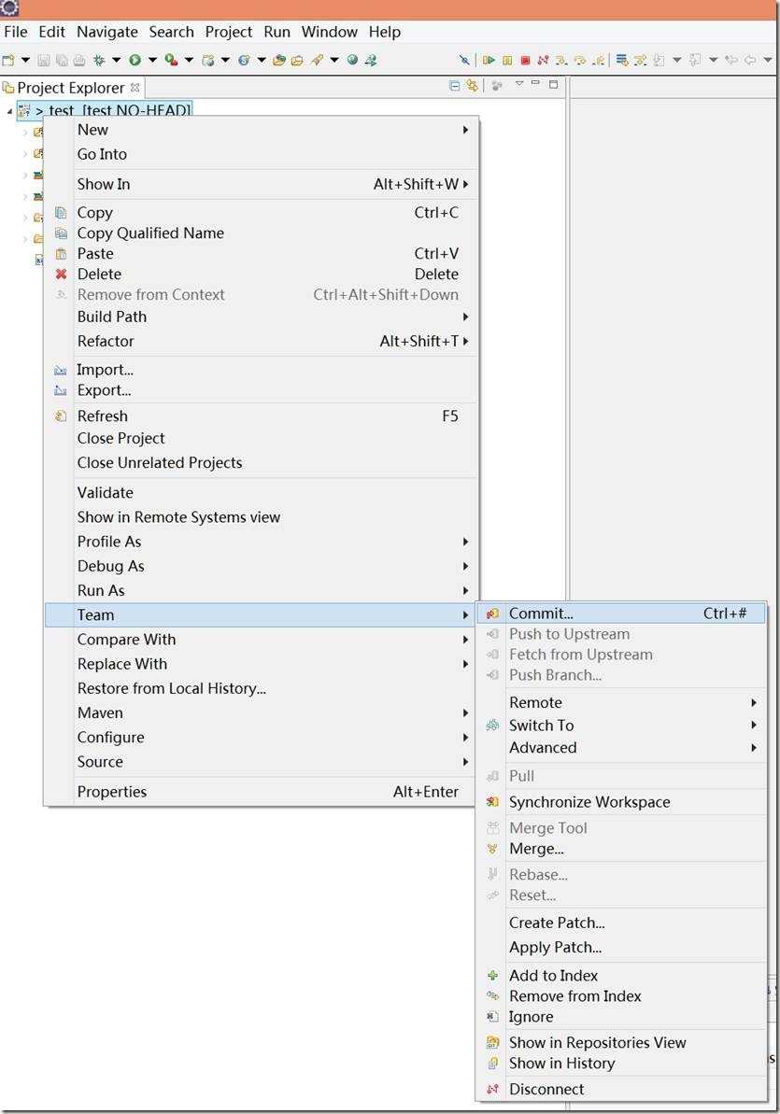Click Disconnect in the Team submenu
780x1114 pixels.
546,1090
